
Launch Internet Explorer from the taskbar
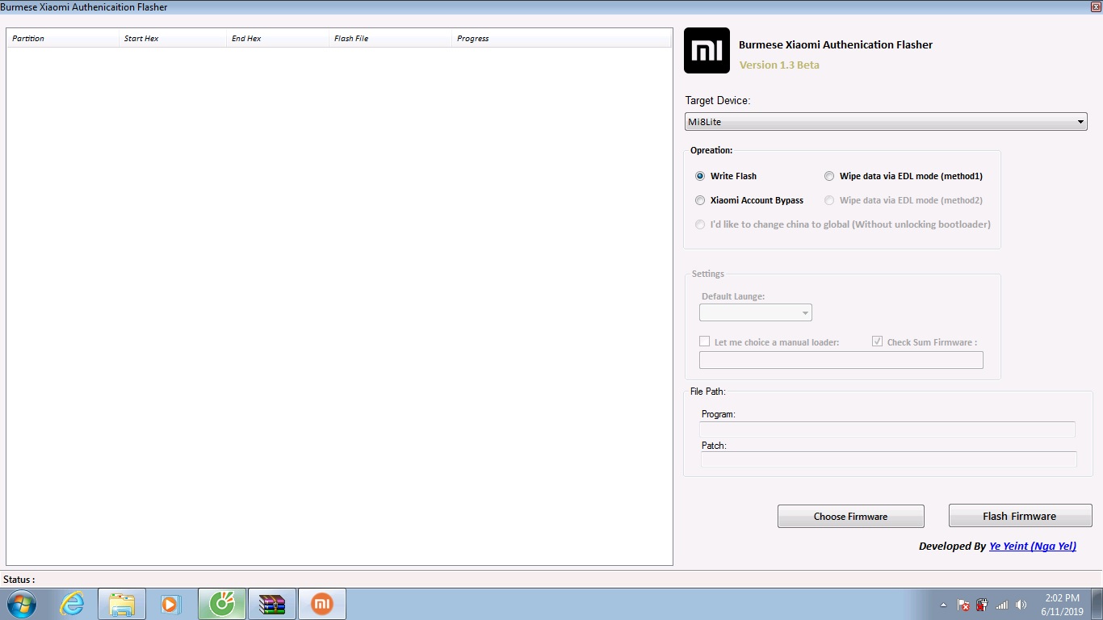(72, 604)
